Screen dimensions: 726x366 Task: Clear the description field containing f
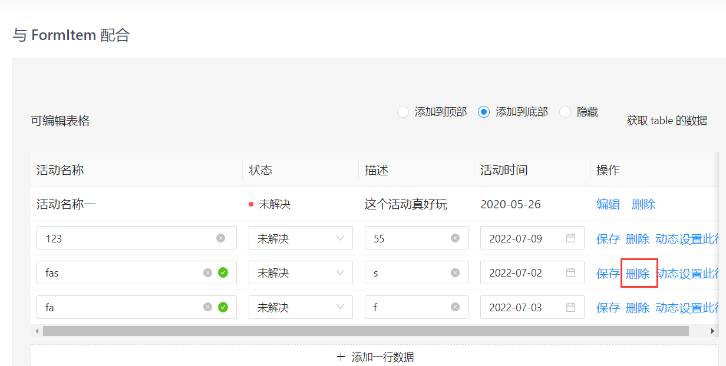455,307
